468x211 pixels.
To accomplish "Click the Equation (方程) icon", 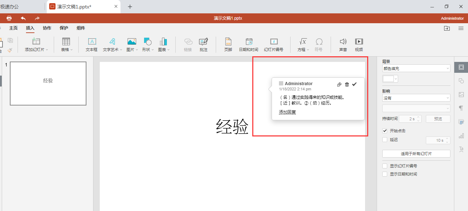I will tap(303, 41).
